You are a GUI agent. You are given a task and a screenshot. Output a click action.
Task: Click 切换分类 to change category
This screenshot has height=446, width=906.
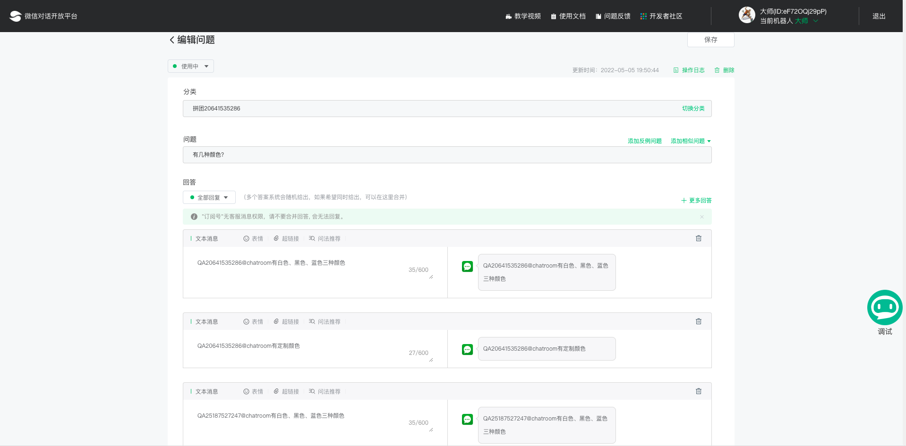pos(693,109)
